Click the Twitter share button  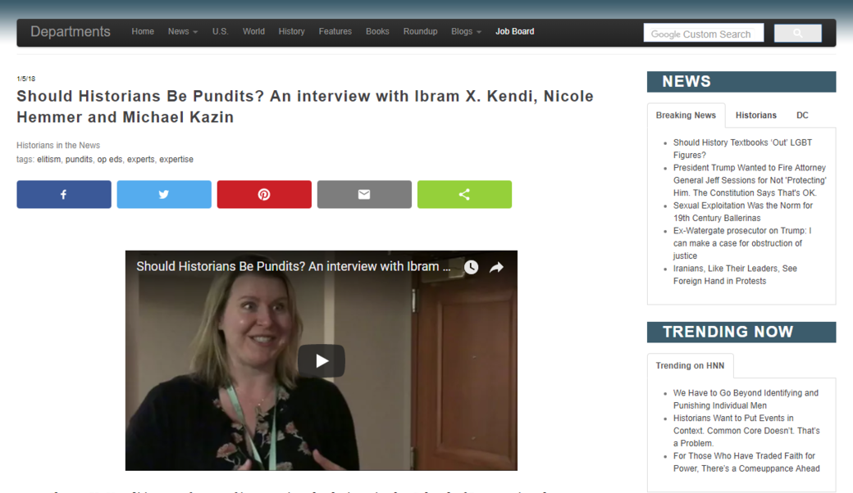click(164, 195)
